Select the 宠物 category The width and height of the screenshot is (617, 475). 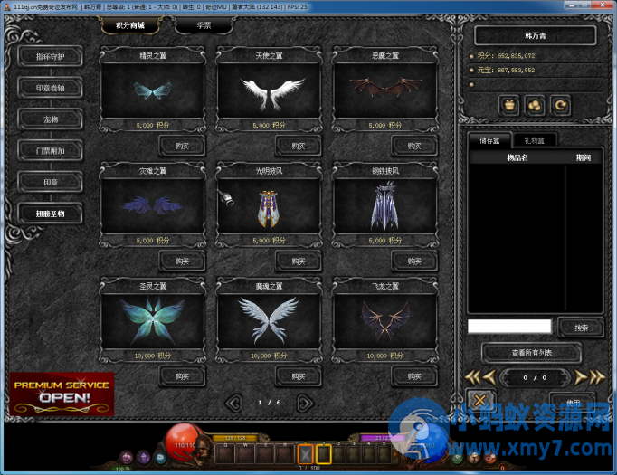click(x=51, y=119)
